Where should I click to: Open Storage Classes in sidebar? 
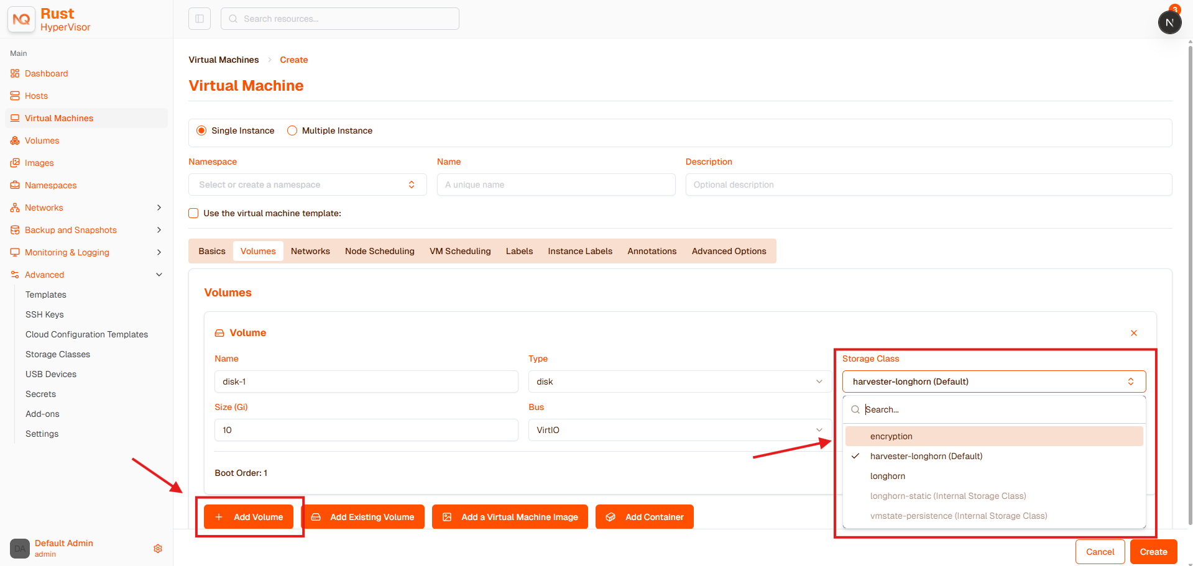[58, 354]
